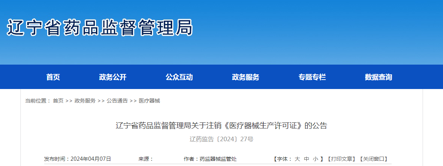Open the 医疗器械 breadcrumb link
The width and height of the screenshot is (443, 166).
(x=150, y=101)
